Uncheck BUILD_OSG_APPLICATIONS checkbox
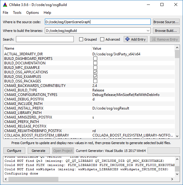Image resolution: width=183 pixels, height=185 pixels. (x=95, y=72)
